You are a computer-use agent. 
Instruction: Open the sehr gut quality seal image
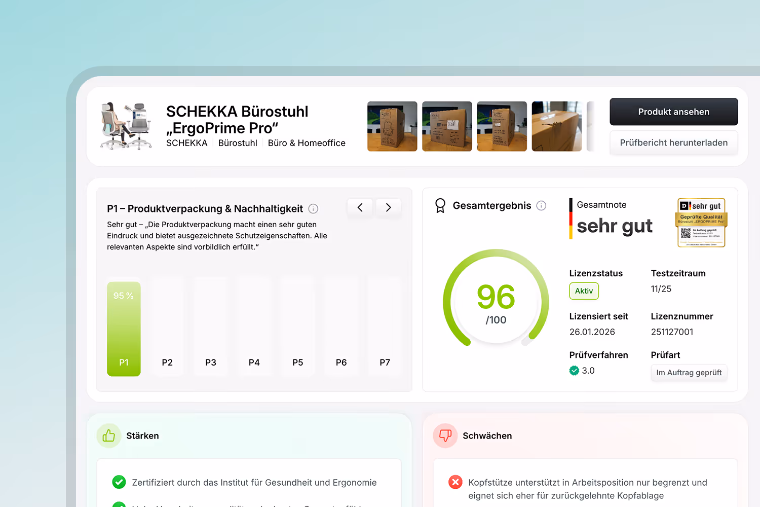(701, 223)
